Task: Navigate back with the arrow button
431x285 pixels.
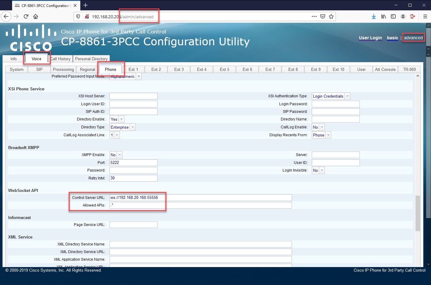Action: click(6, 16)
